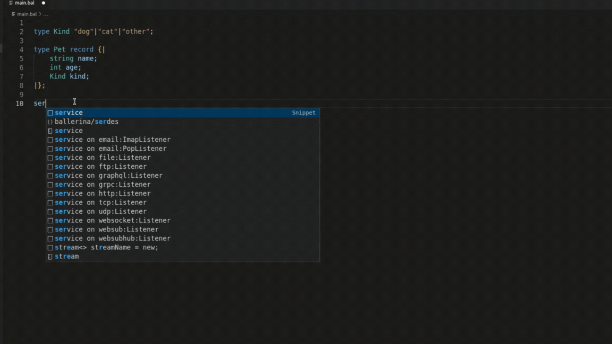Select service on ftp:Listener suggestion
The width and height of the screenshot is (612, 344).
point(183,167)
